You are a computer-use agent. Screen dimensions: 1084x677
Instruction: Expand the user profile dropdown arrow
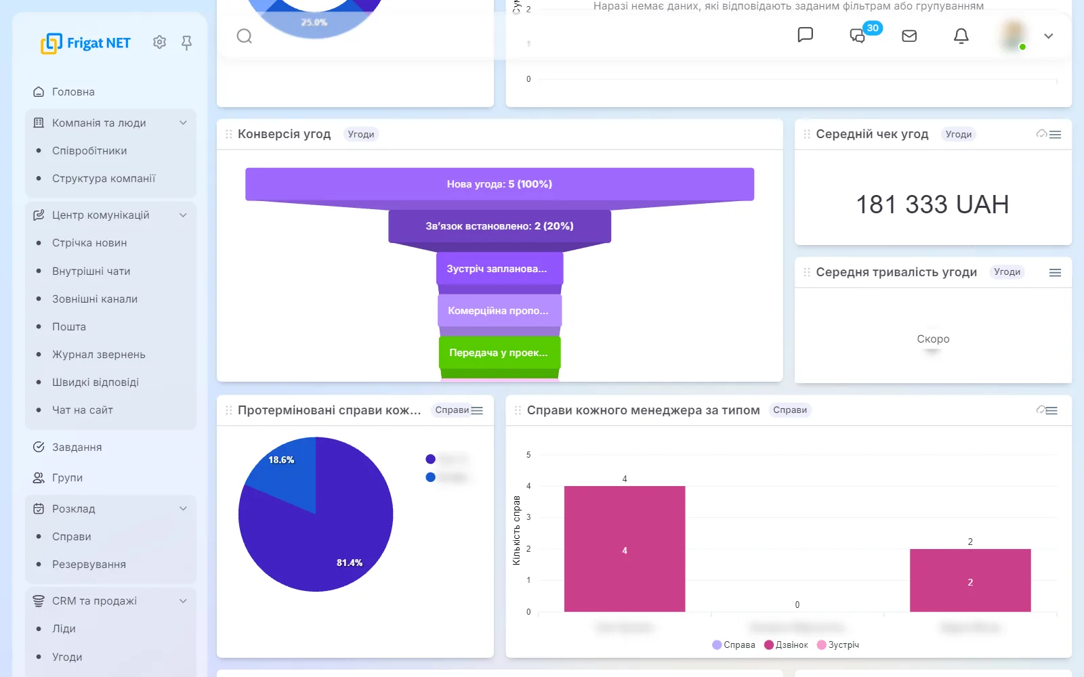tap(1048, 36)
